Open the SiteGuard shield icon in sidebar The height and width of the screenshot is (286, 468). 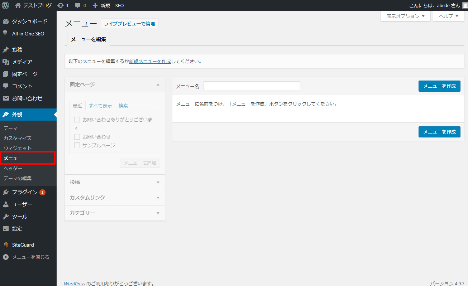[x=5, y=245]
